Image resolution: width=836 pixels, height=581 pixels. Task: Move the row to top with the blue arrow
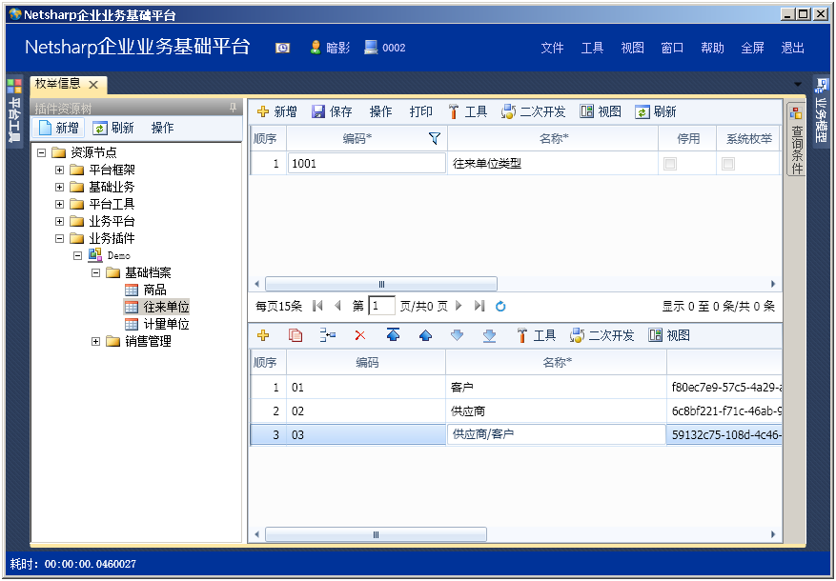coord(393,334)
